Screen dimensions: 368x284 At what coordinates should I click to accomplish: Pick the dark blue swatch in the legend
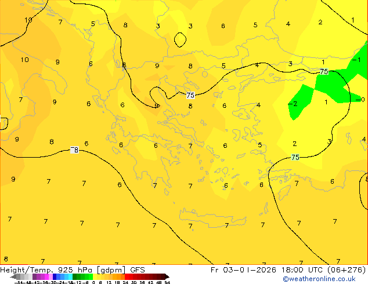(55, 276)
